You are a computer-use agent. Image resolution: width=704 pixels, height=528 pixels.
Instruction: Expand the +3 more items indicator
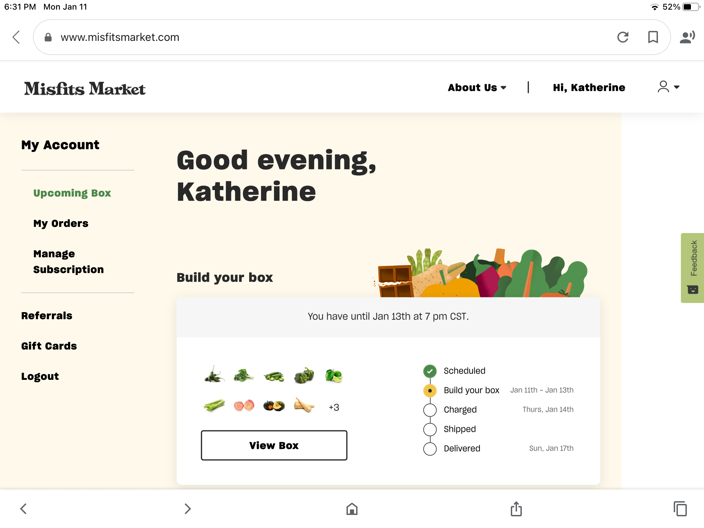(334, 407)
